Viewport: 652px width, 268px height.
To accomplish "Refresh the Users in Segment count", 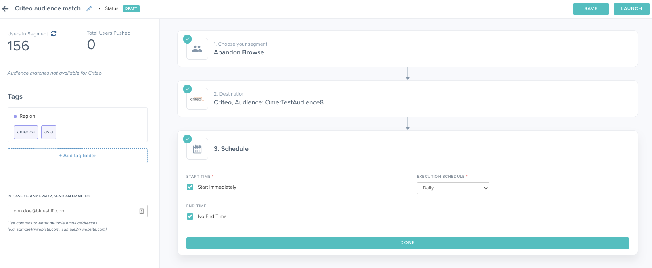I will (54, 33).
